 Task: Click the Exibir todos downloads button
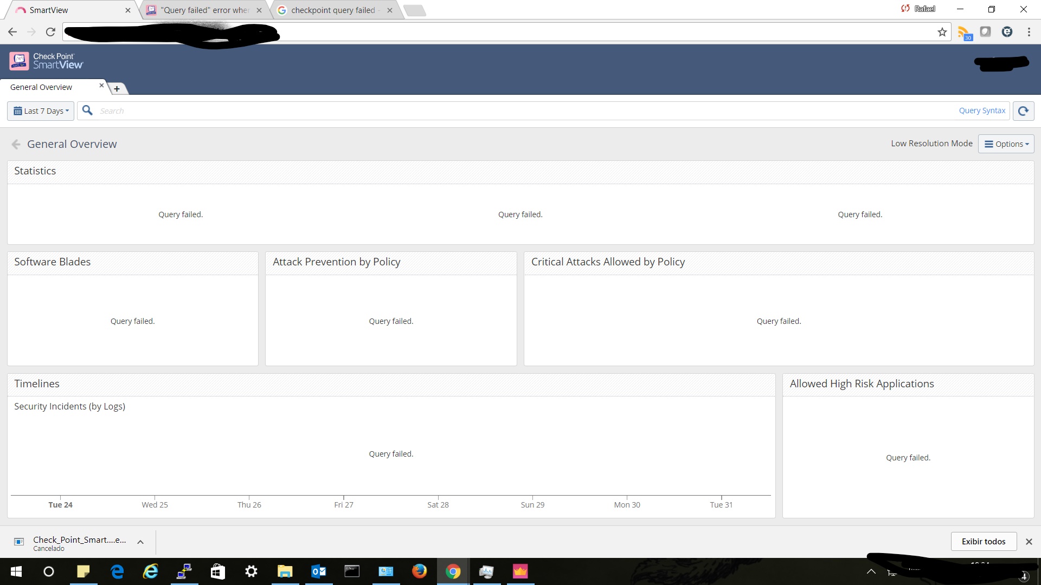click(984, 542)
